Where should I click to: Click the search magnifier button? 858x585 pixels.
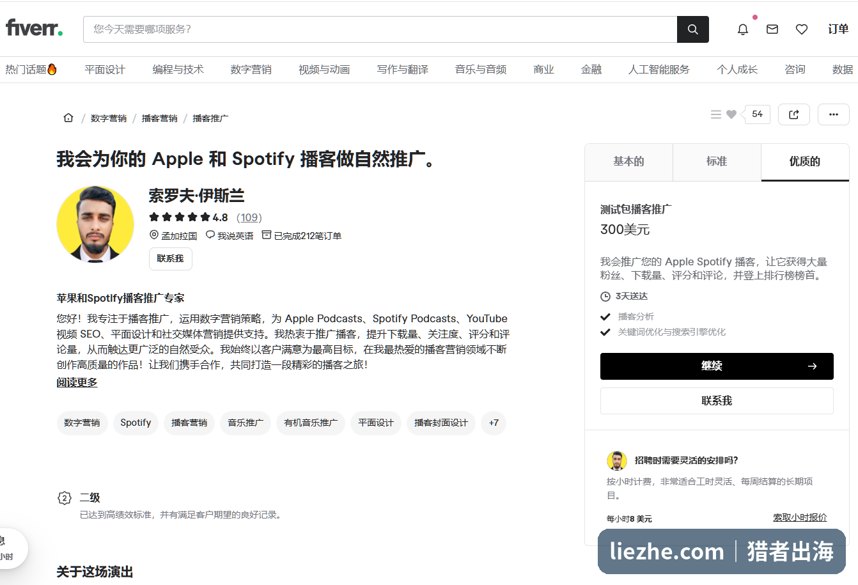coord(692,29)
